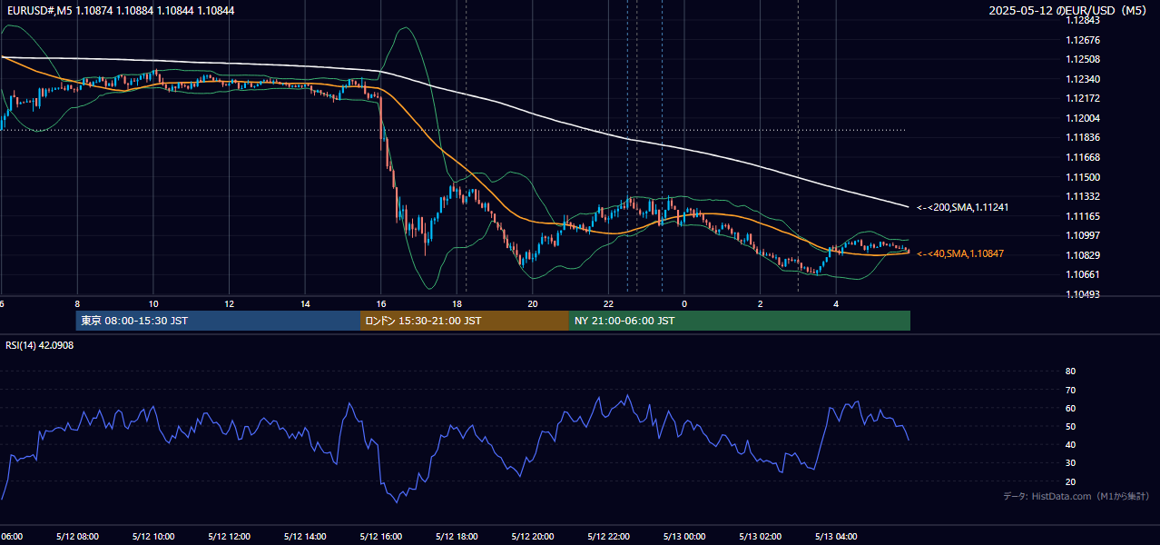Click the bottom date label 5/13 04:00
The image size is (1160, 545).
click(x=836, y=537)
